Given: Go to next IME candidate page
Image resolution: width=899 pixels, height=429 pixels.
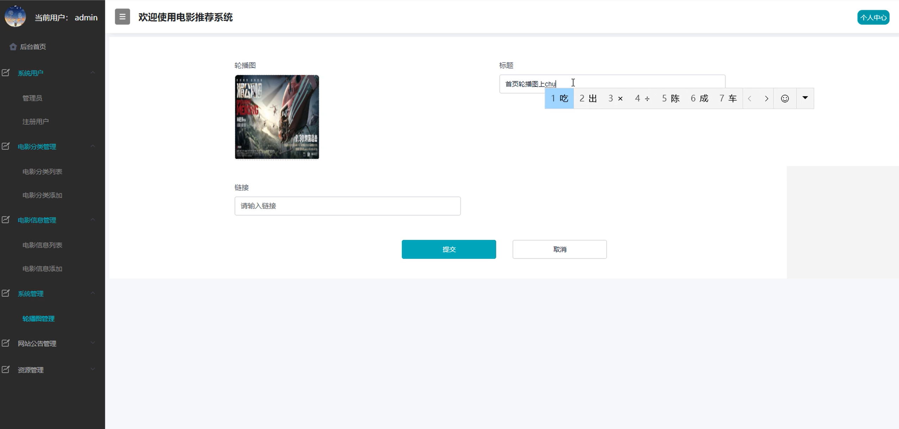Looking at the screenshot, I should [x=766, y=99].
